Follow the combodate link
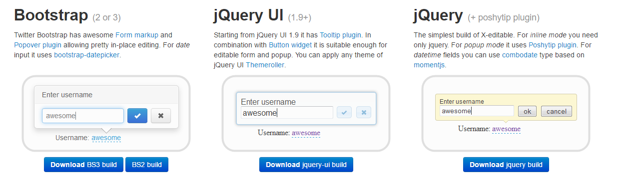The width and height of the screenshot is (627, 183). coord(520,55)
